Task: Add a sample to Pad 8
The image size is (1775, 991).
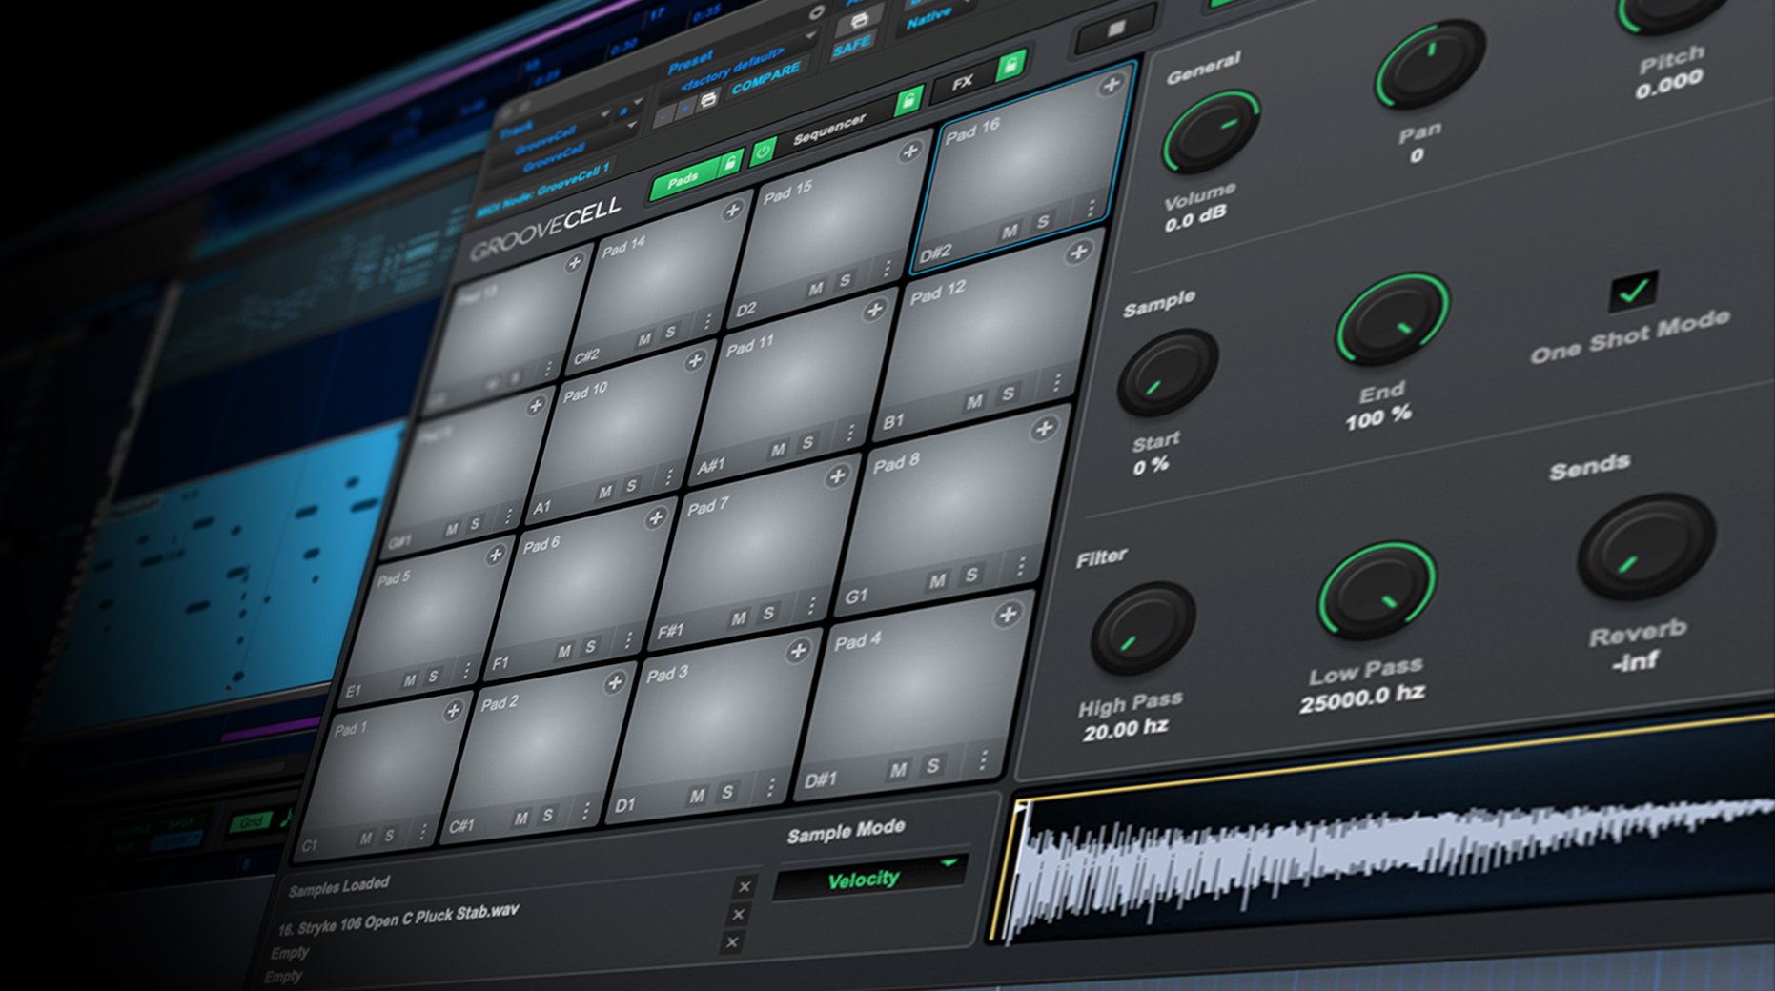Action: 1044,428
